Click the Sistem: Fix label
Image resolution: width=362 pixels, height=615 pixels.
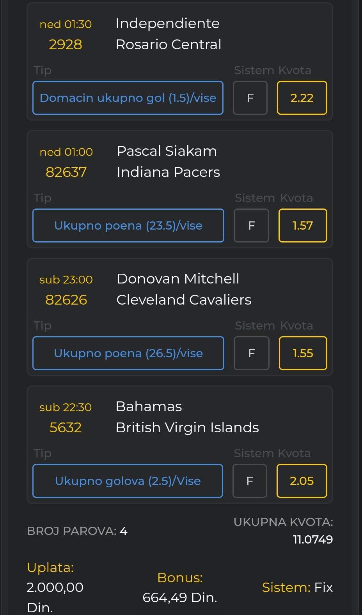click(297, 587)
